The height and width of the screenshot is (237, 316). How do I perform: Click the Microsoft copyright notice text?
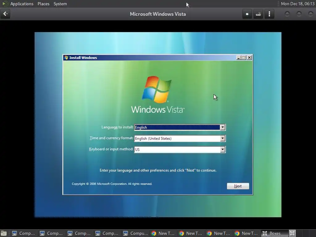pyautogui.click(x=112, y=184)
